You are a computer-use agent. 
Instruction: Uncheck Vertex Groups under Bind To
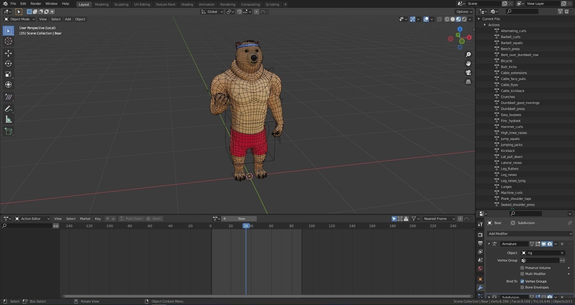coord(522,281)
